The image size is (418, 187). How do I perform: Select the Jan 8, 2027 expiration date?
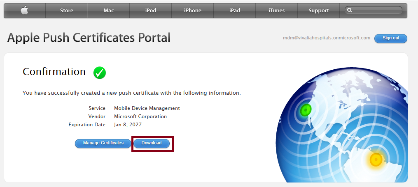point(128,125)
